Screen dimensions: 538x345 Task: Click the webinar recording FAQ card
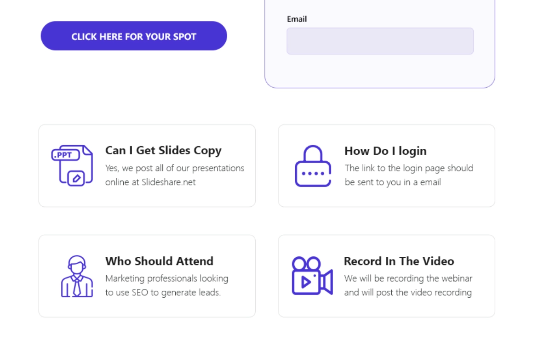click(386, 275)
